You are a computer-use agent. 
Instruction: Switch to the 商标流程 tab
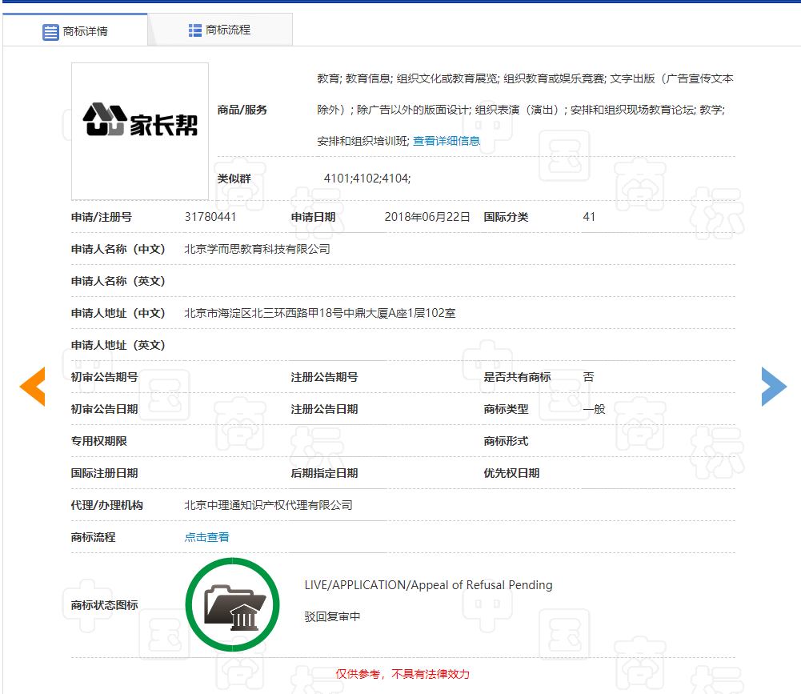tap(226, 29)
